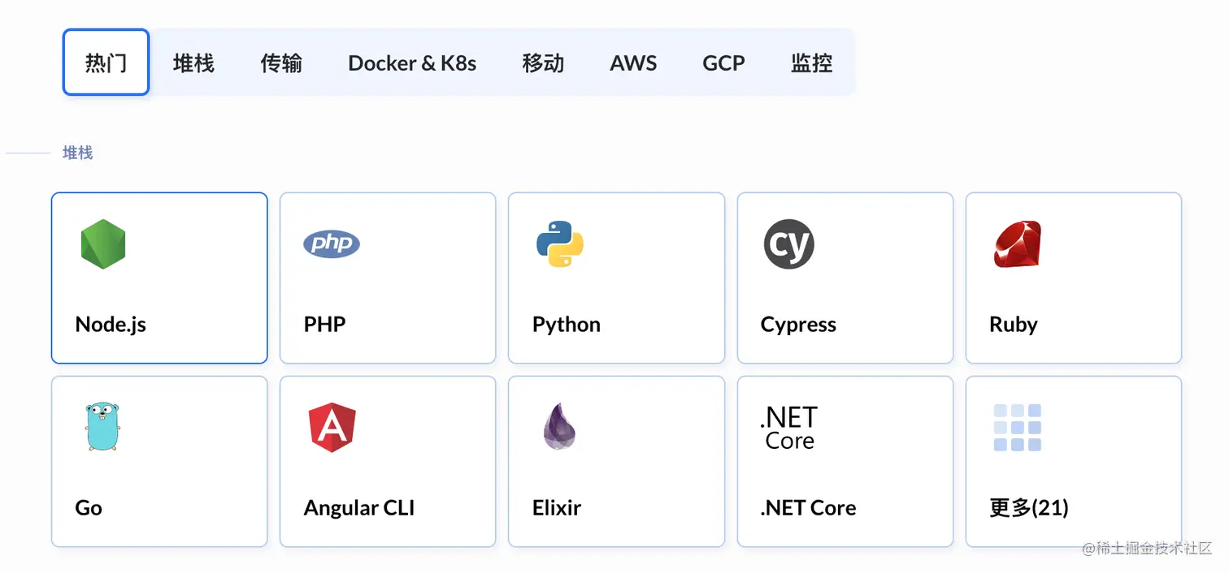The image size is (1229, 573).
Task: Click the .NET Core logo
Action: click(x=788, y=428)
